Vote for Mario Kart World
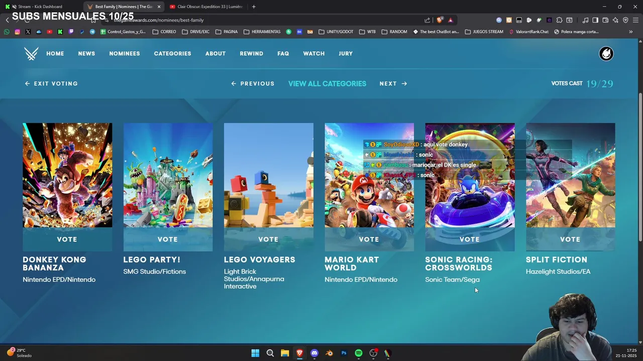The image size is (643, 361). click(x=369, y=240)
